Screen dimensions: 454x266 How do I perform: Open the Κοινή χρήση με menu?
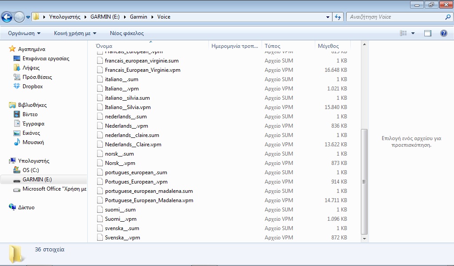pyautogui.click(x=75, y=33)
